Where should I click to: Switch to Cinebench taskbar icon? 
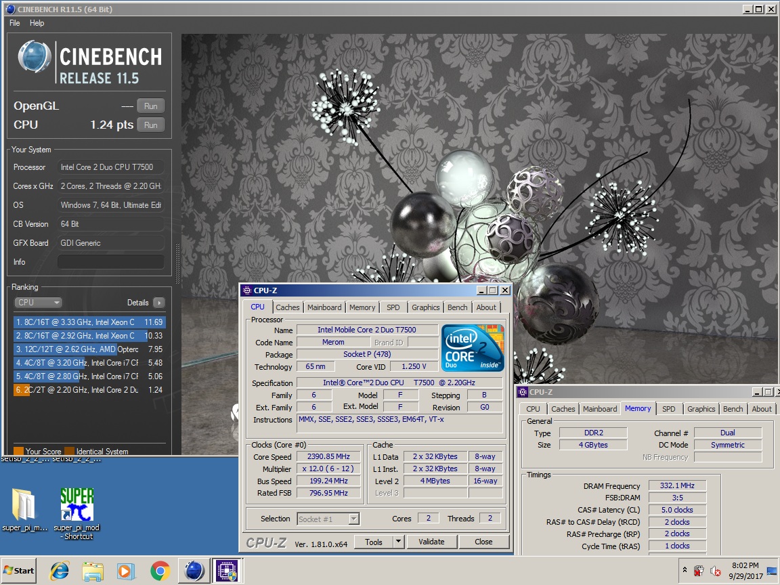tap(194, 571)
